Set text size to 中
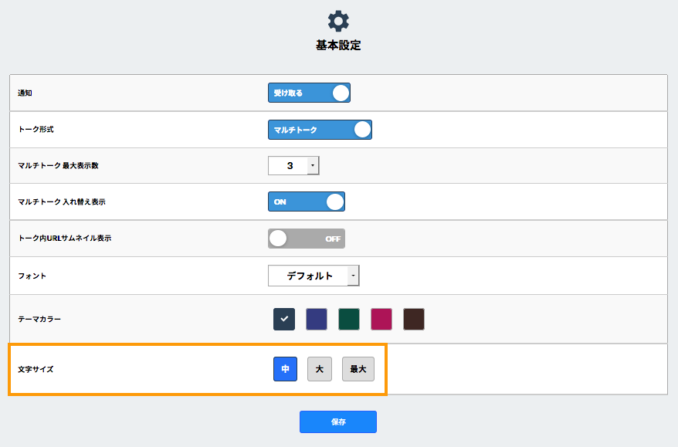678x447 pixels. tap(285, 369)
